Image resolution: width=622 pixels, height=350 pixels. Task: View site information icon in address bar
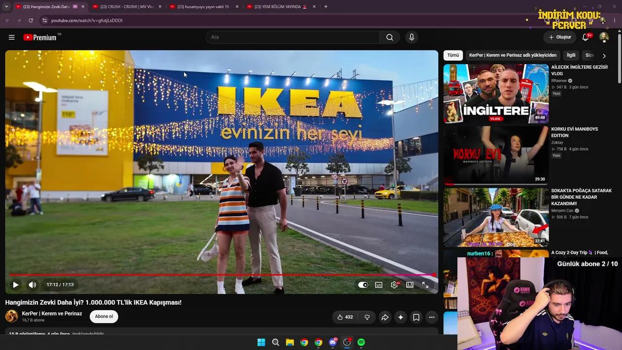[x=44, y=20]
